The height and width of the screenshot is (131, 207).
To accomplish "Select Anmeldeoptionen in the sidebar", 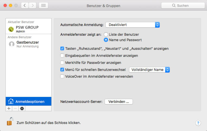I will coord(29,101).
